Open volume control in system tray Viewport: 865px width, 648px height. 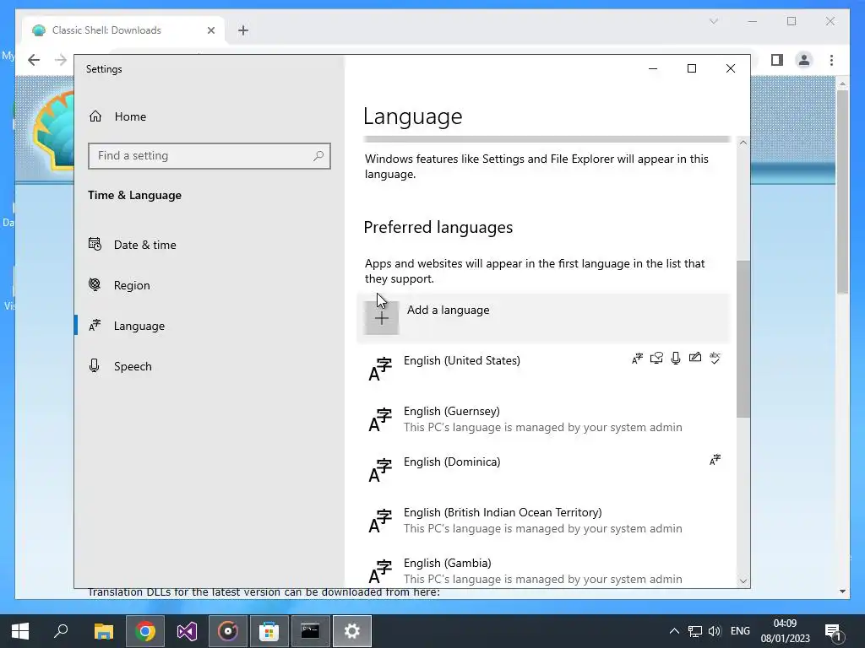pos(715,631)
